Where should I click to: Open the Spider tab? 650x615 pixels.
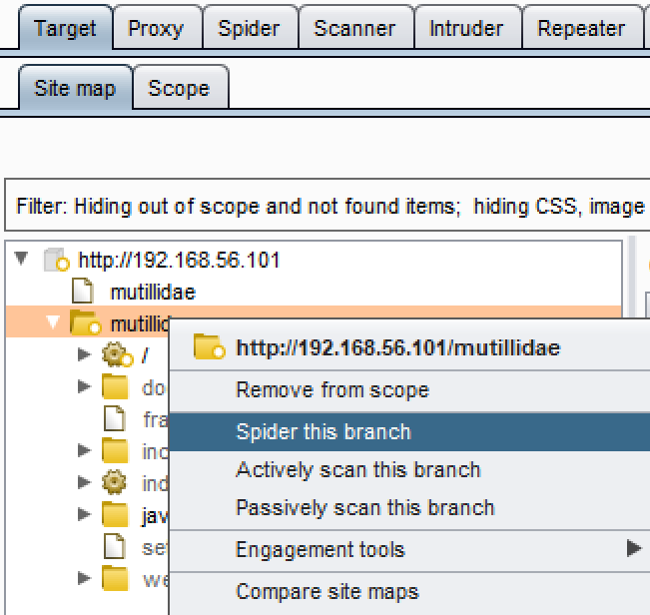pyautogui.click(x=250, y=28)
